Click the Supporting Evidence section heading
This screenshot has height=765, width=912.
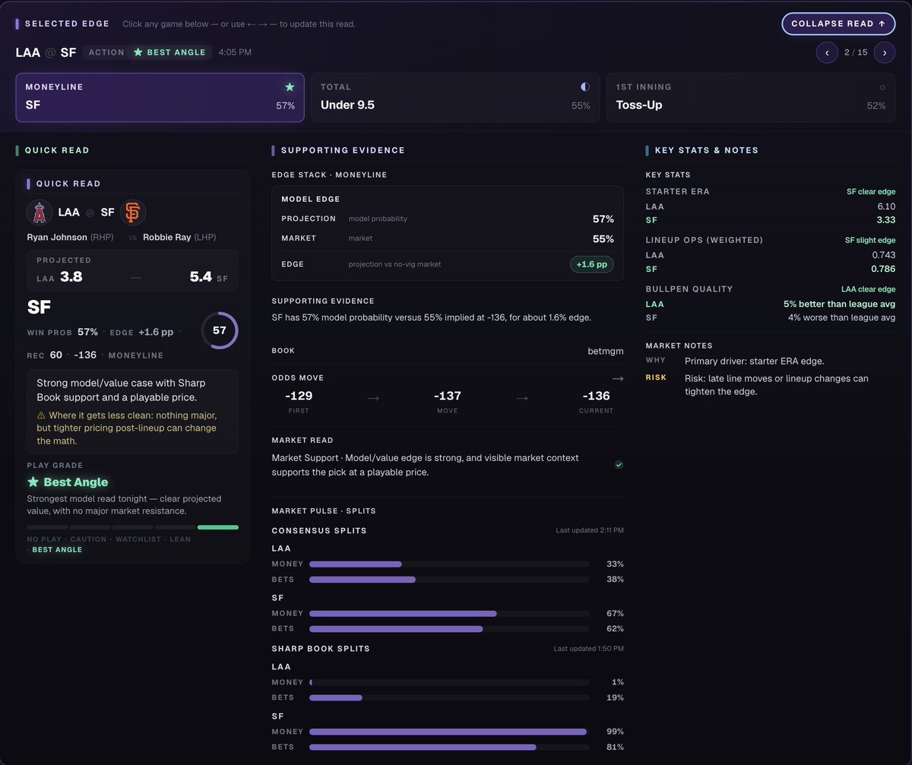click(343, 150)
